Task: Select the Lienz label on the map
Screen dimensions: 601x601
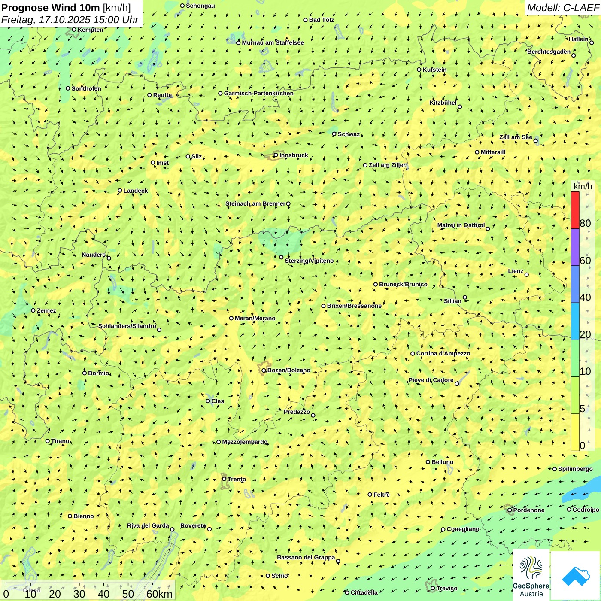Action: [x=516, y=271]
